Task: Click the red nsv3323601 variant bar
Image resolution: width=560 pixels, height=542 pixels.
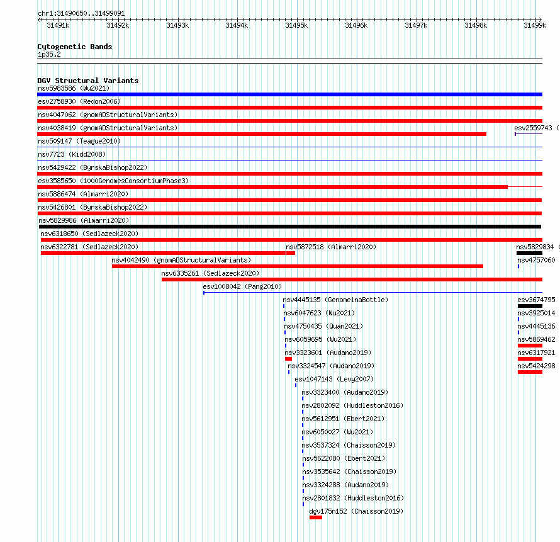Action: coord(289,359)
